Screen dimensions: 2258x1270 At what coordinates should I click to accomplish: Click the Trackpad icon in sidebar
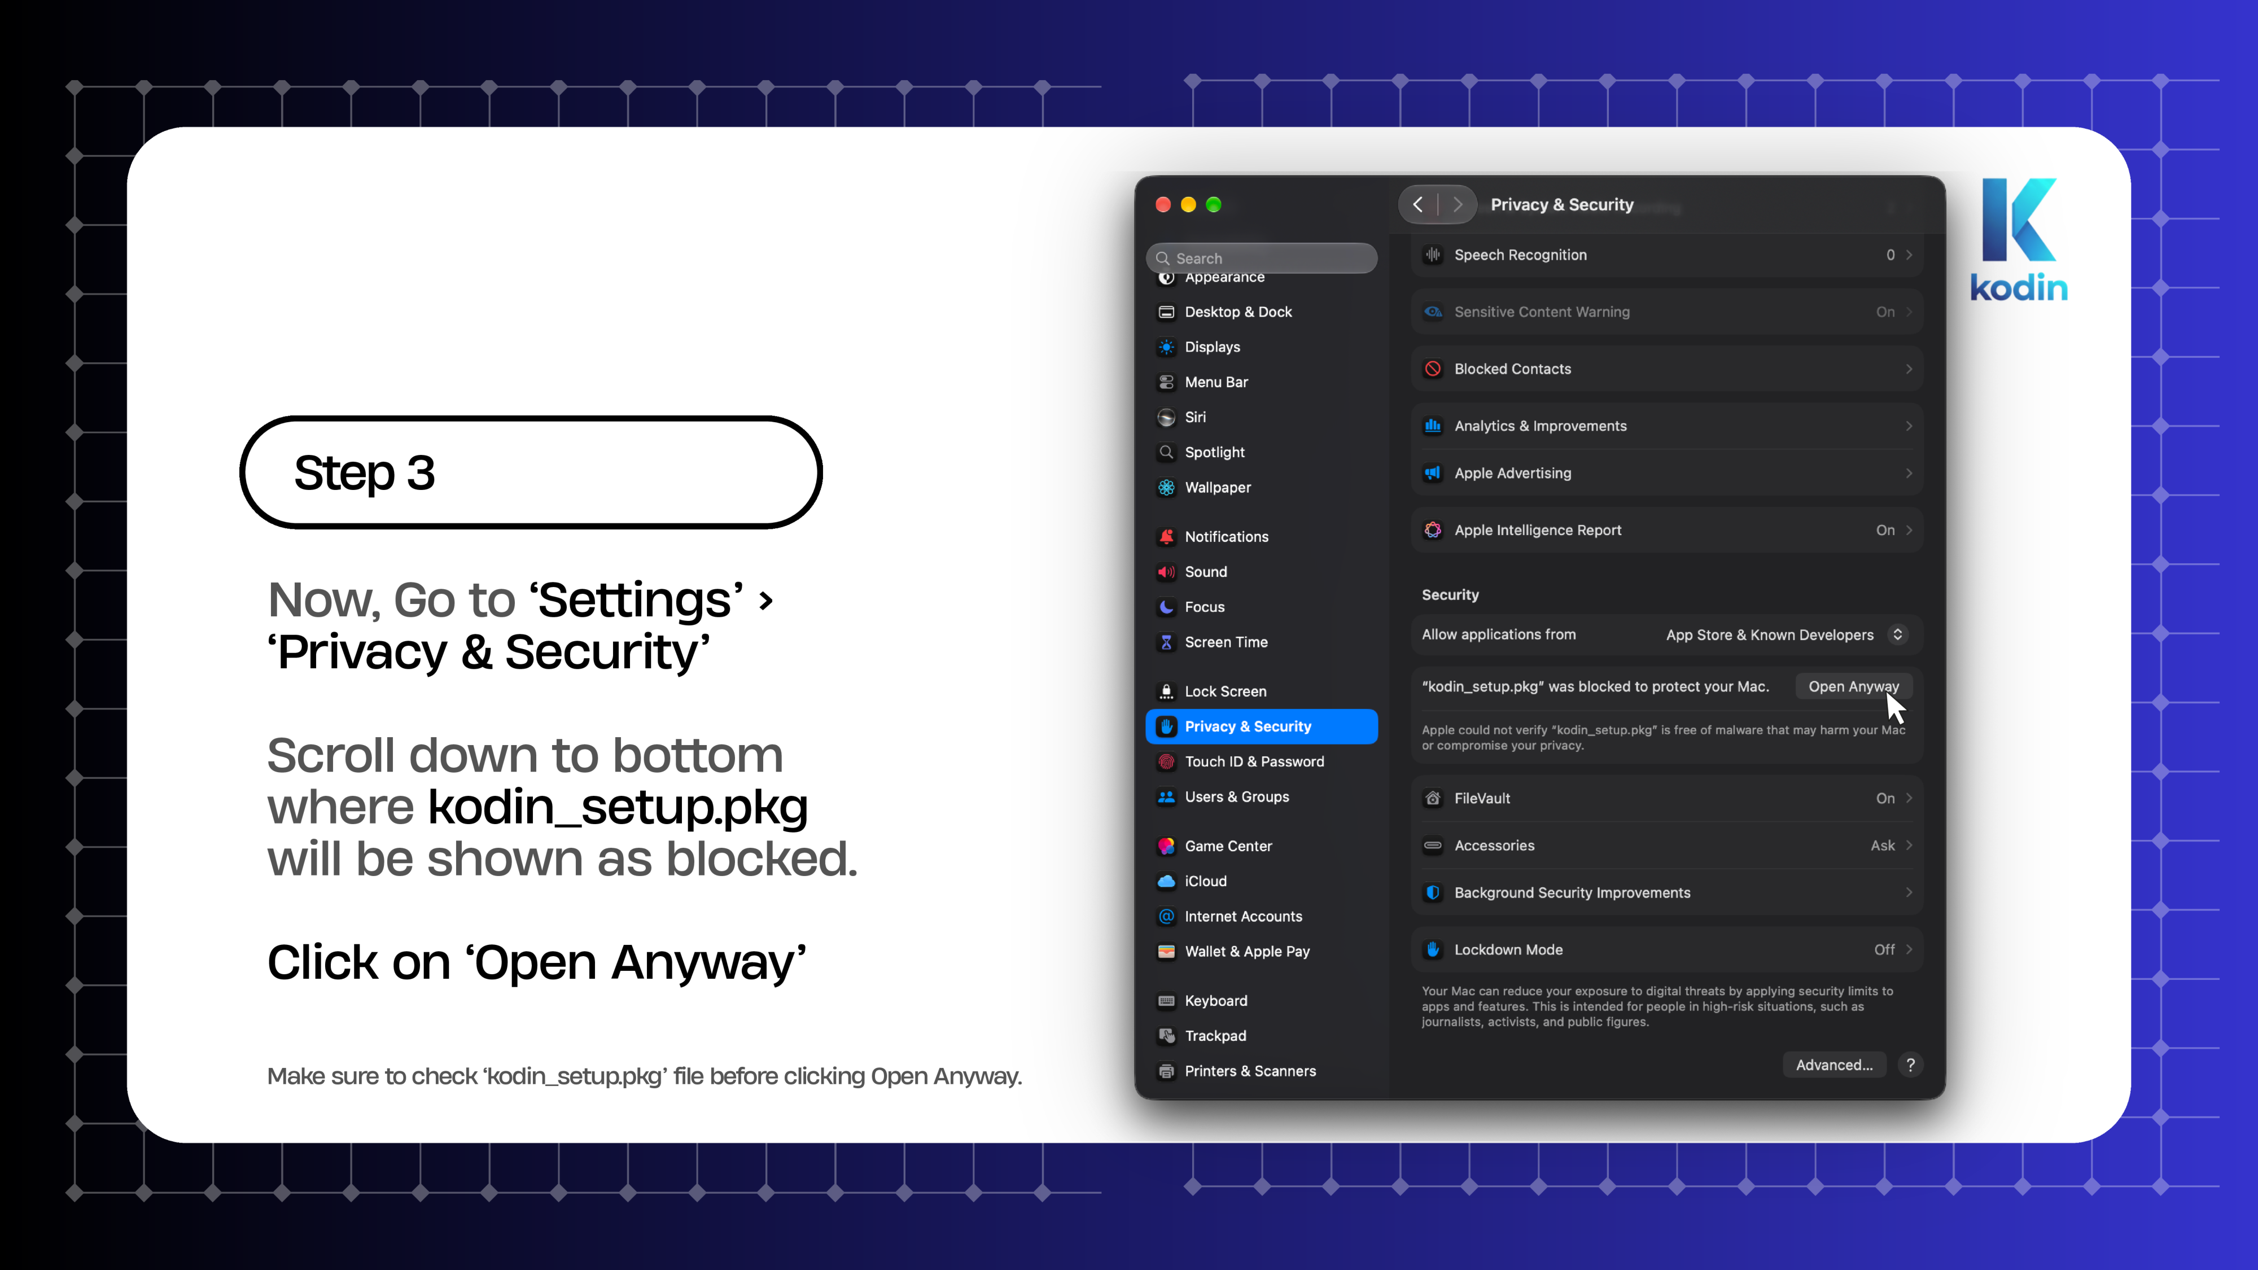[x=1166, y=1036]
